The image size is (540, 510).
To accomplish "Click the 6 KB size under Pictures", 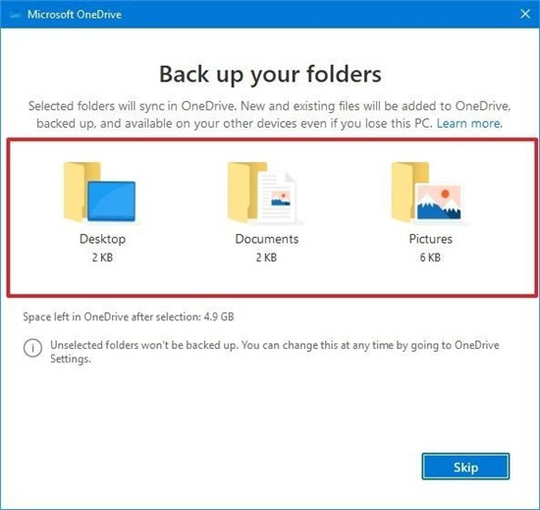I will 430,257.
